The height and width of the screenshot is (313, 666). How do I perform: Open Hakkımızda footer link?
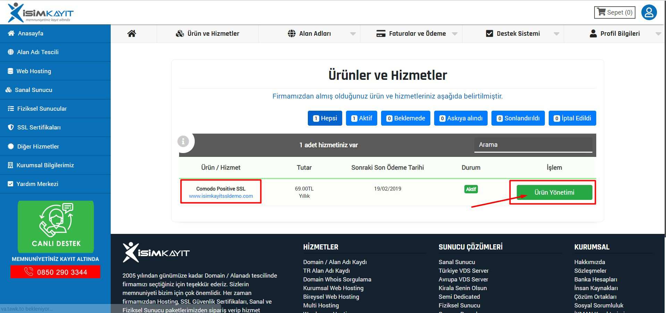(589, 262)
